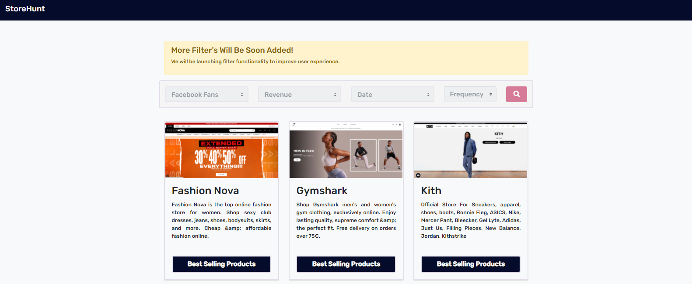Open the Gymshark store screenshot
This screenshot has height=284, width=692.
tap(346, 150)
